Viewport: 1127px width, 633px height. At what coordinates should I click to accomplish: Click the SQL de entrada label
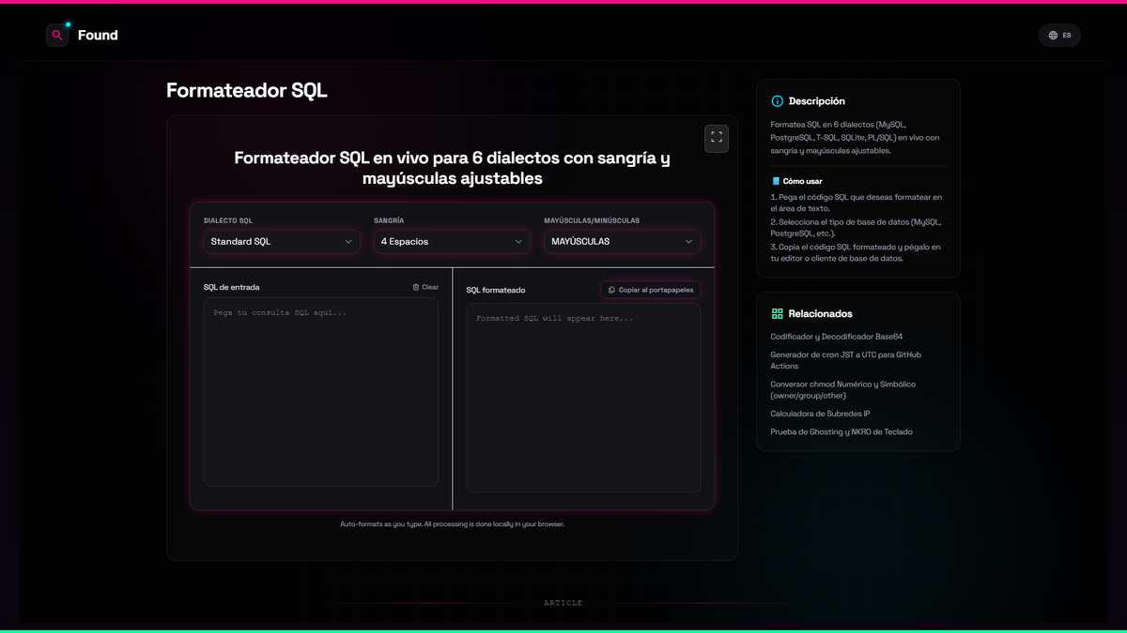point(232,287)
